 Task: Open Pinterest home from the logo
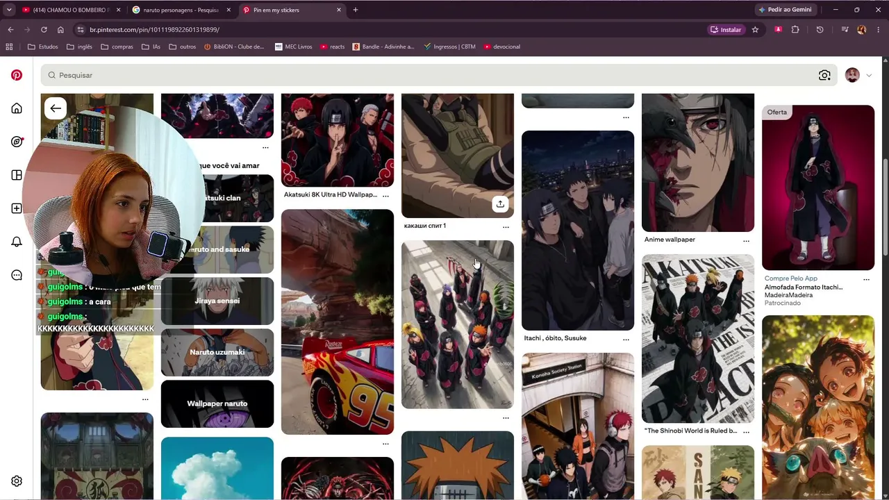tap(17, 75)
